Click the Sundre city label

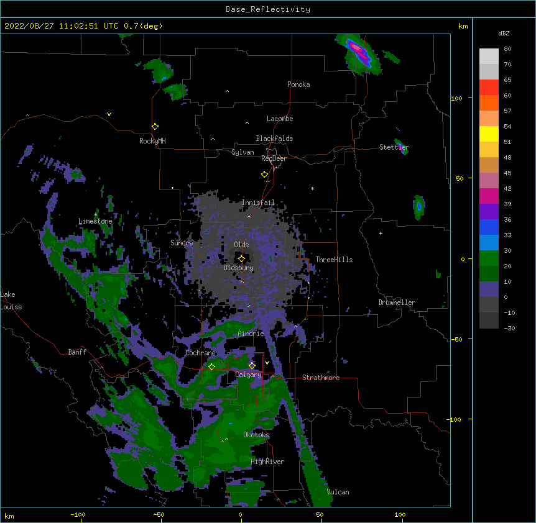182,243
